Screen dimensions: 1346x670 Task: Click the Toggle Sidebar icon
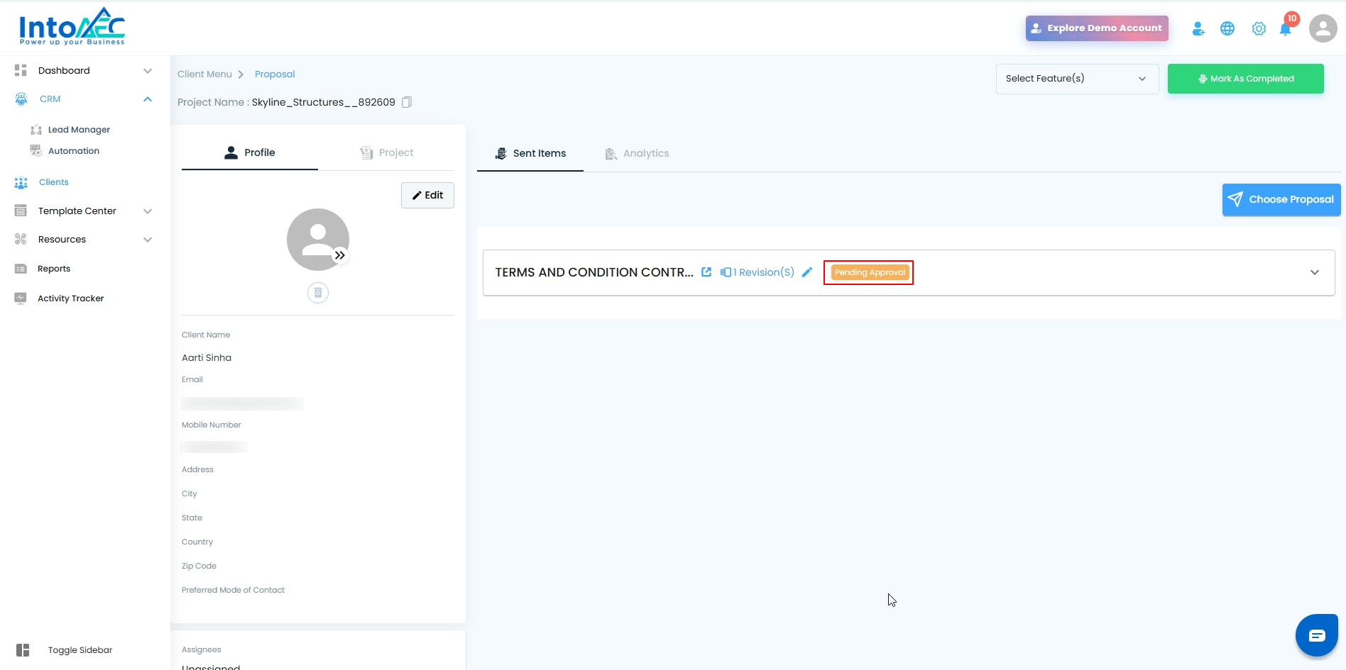tap(23, 650)
